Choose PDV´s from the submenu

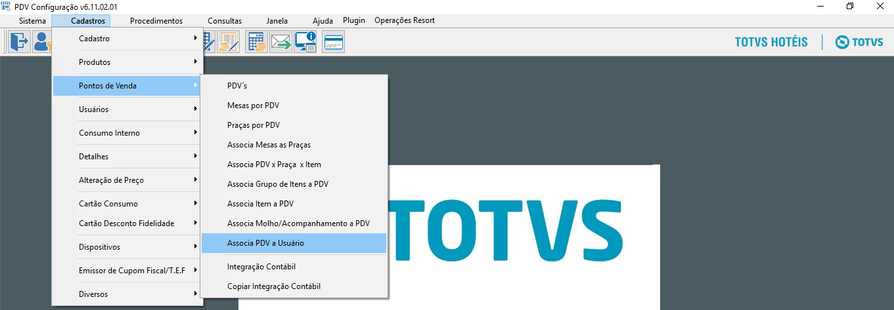(294, 86)
